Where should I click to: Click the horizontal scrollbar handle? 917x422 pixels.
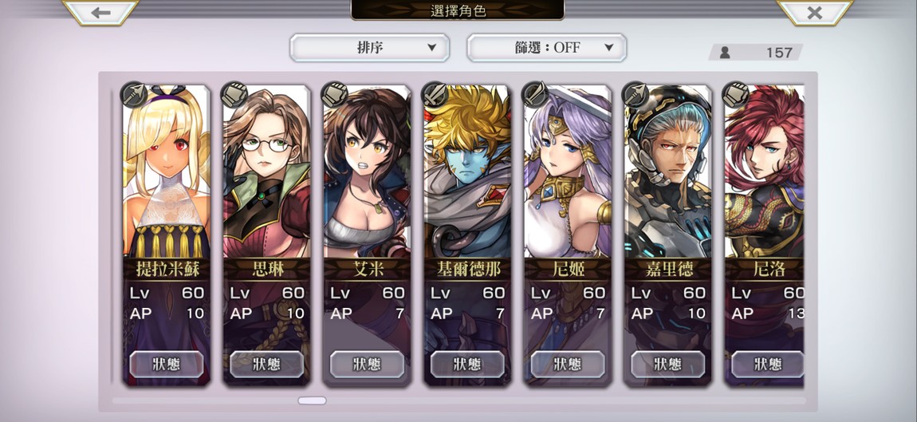coord(313,401)
